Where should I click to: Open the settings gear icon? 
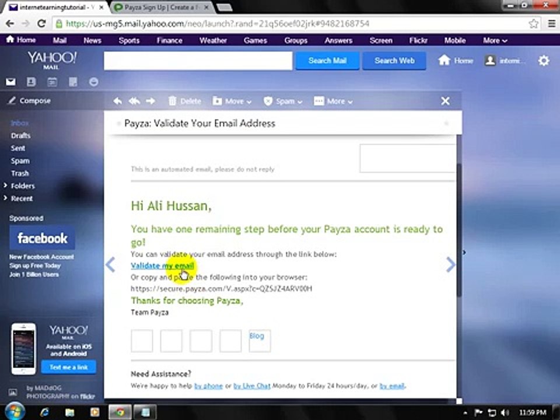tap(544, 61)
